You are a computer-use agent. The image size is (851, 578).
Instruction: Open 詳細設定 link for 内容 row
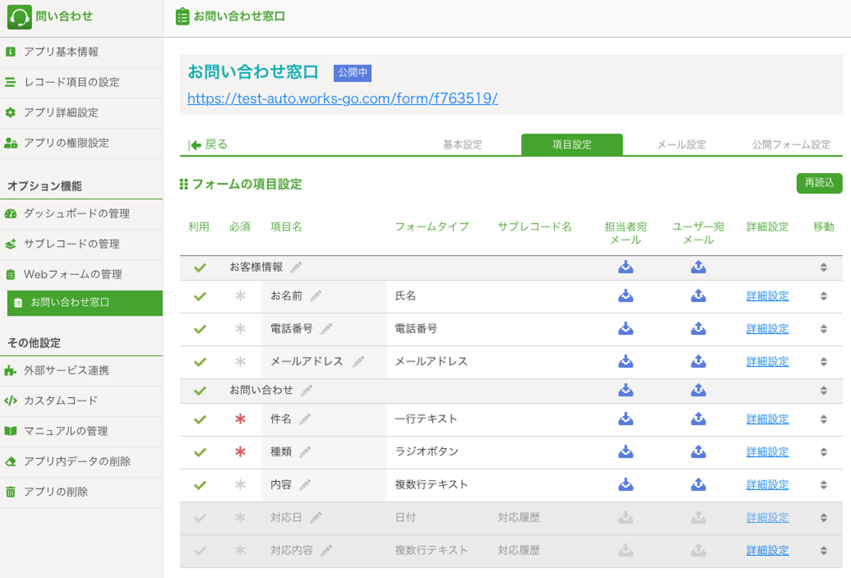[767, 485]
